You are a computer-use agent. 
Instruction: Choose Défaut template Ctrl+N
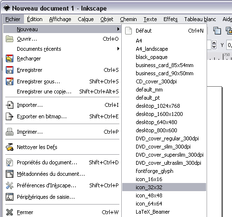point(164,31)
